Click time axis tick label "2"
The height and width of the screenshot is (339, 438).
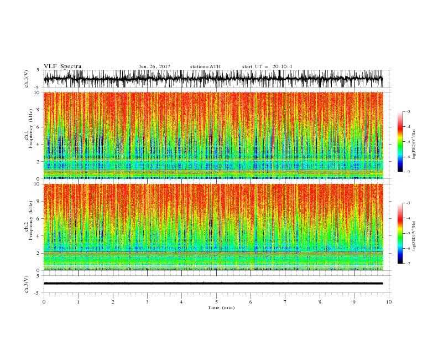113,302
